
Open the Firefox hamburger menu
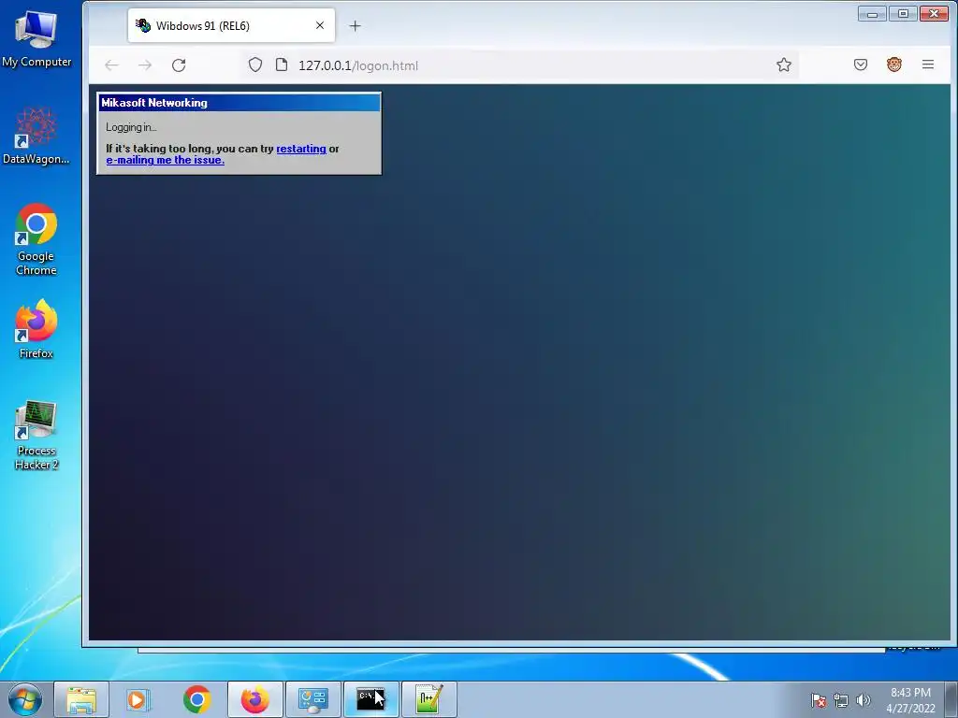coord(927,65)
